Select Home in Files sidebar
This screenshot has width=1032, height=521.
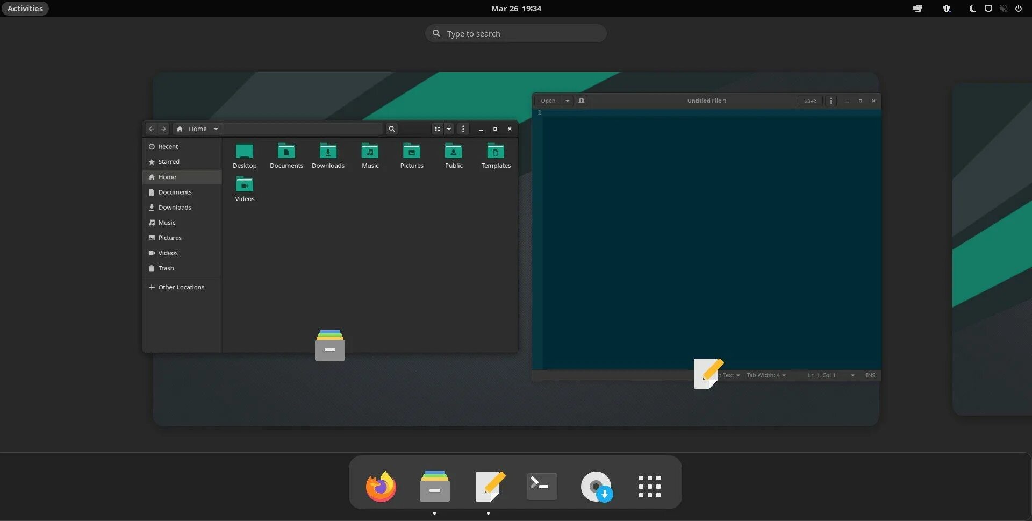[182, 177]
